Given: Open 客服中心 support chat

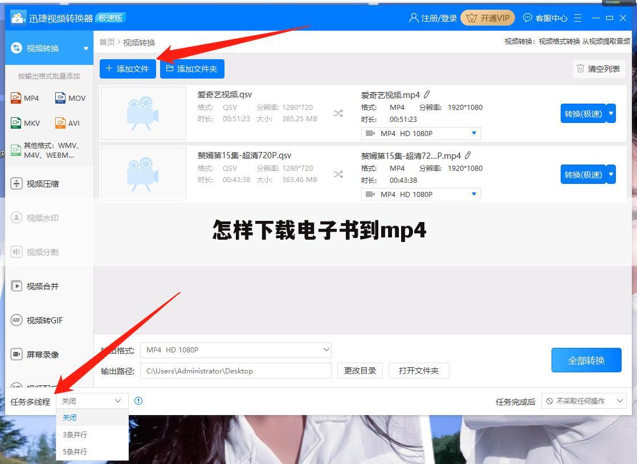Looking at the screenshot, I should click(x=545, y=18).
